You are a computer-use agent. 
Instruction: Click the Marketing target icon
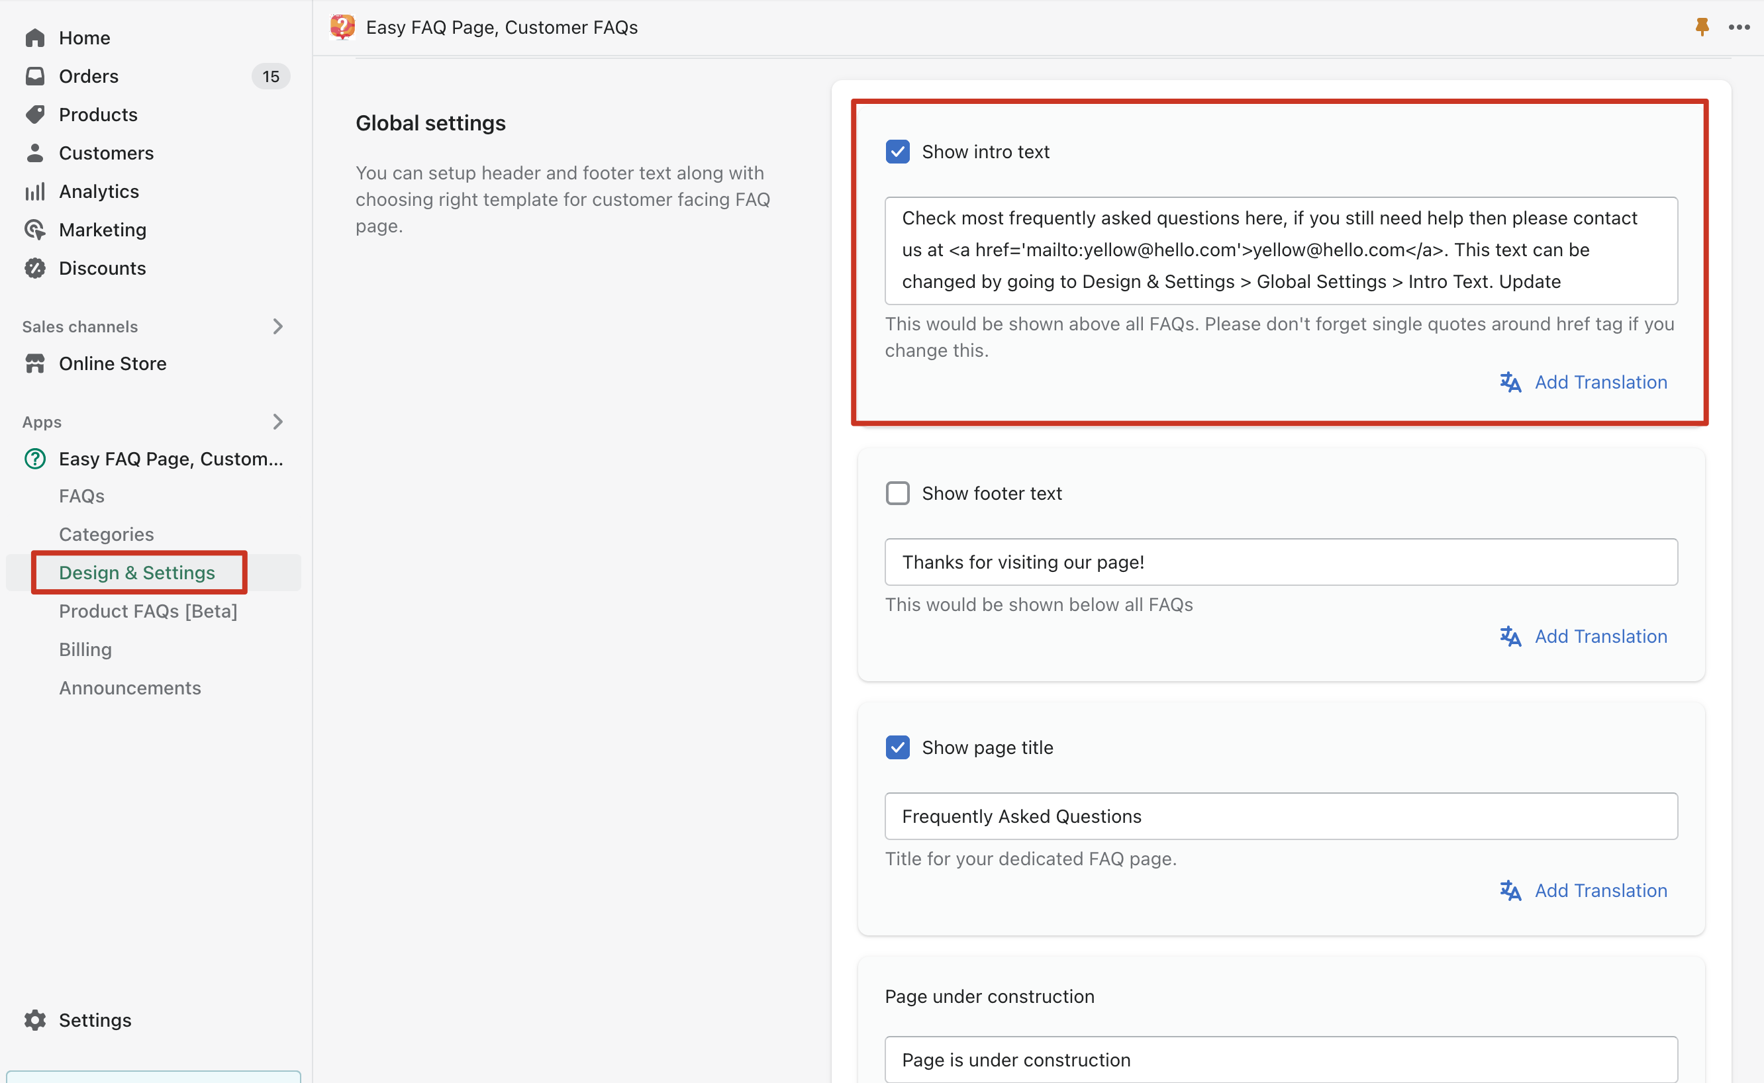pos(34,230)
